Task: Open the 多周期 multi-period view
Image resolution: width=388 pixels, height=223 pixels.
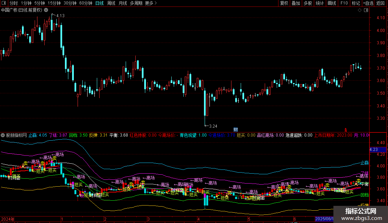Action: coord(136,3)
